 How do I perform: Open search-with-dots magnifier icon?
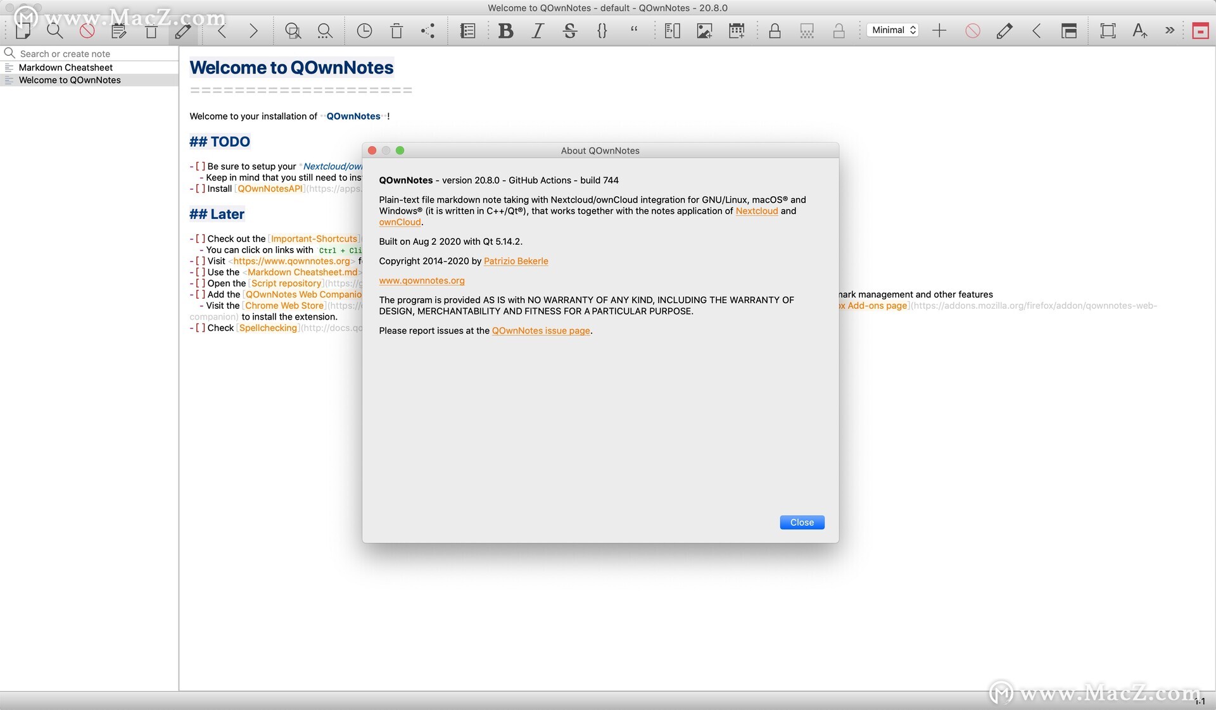tap(325, 30)
